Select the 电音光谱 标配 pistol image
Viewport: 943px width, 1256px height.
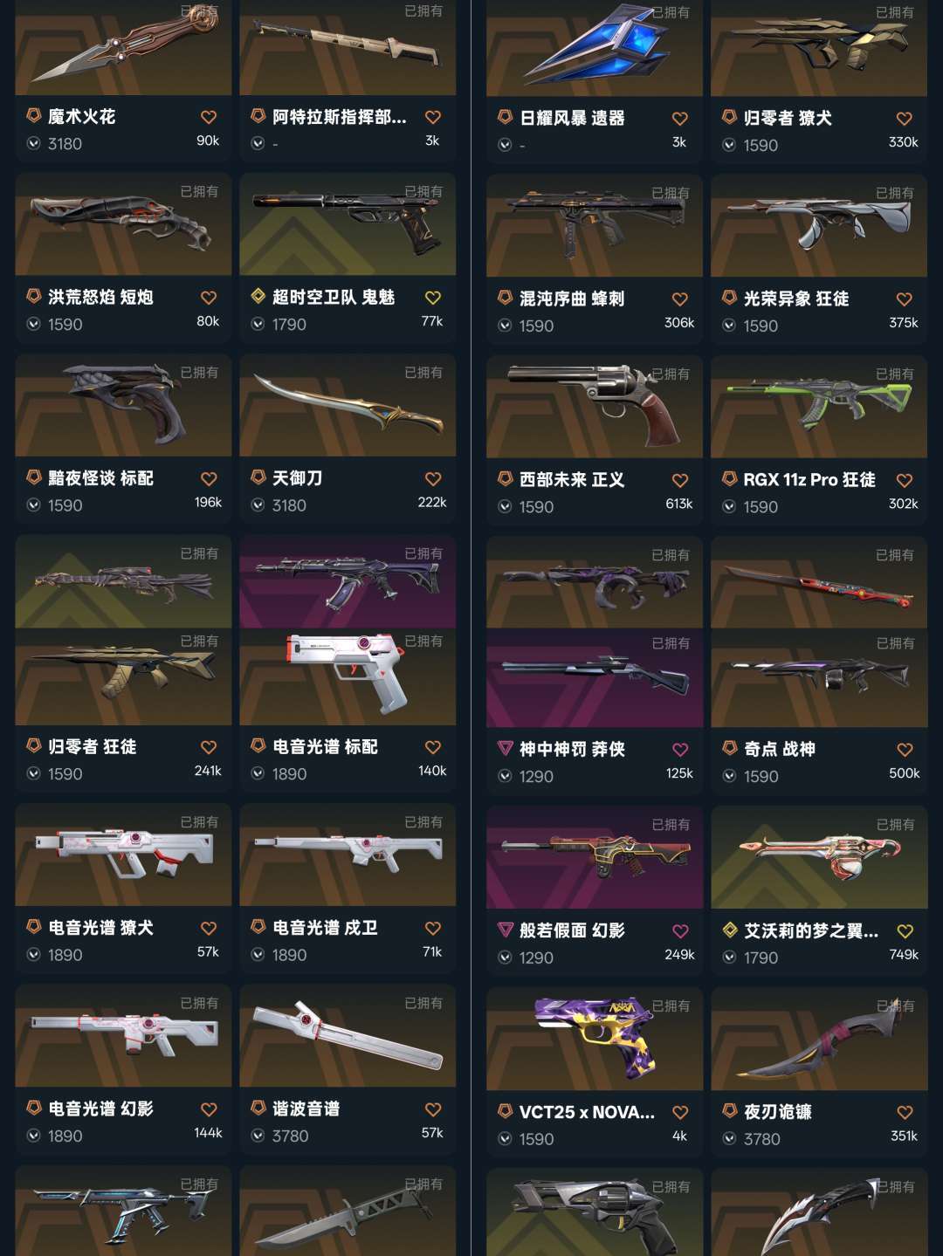coord(348,676)
